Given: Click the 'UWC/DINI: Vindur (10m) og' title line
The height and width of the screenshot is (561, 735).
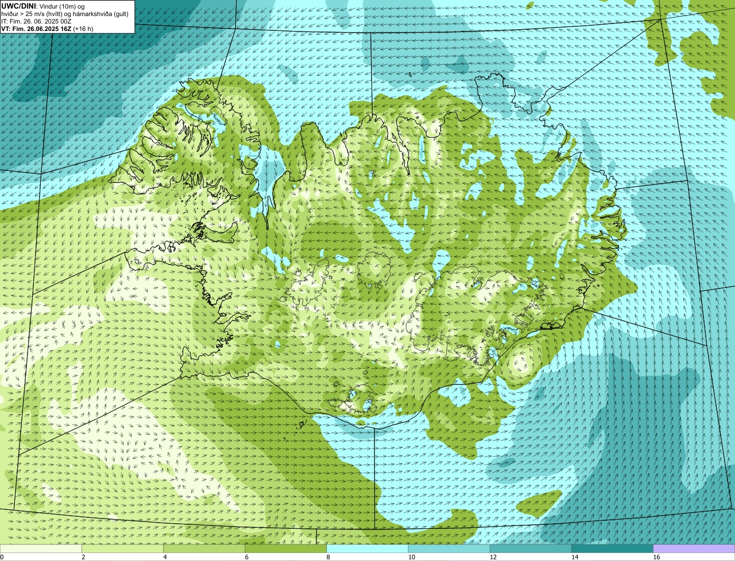Looking at the screenshot, I should click(x=43, y=6).
